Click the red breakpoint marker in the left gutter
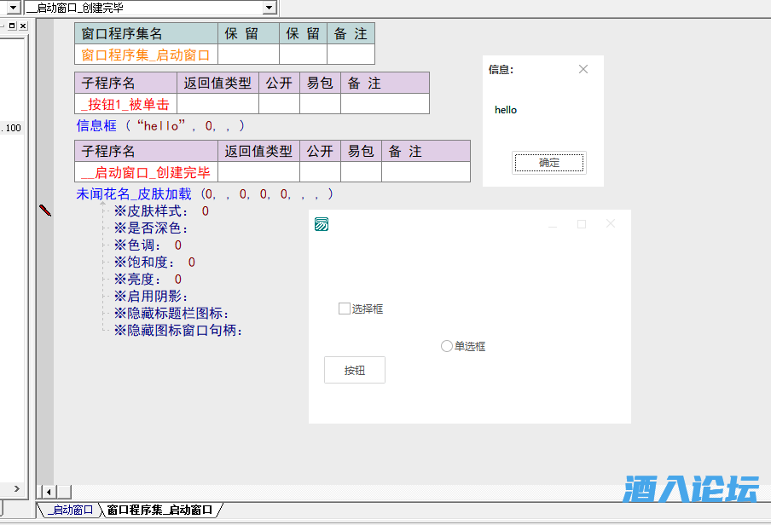Image resolution: width=771 pixels, height=525 pixels. pyautogui.click(x=45, y=210)
